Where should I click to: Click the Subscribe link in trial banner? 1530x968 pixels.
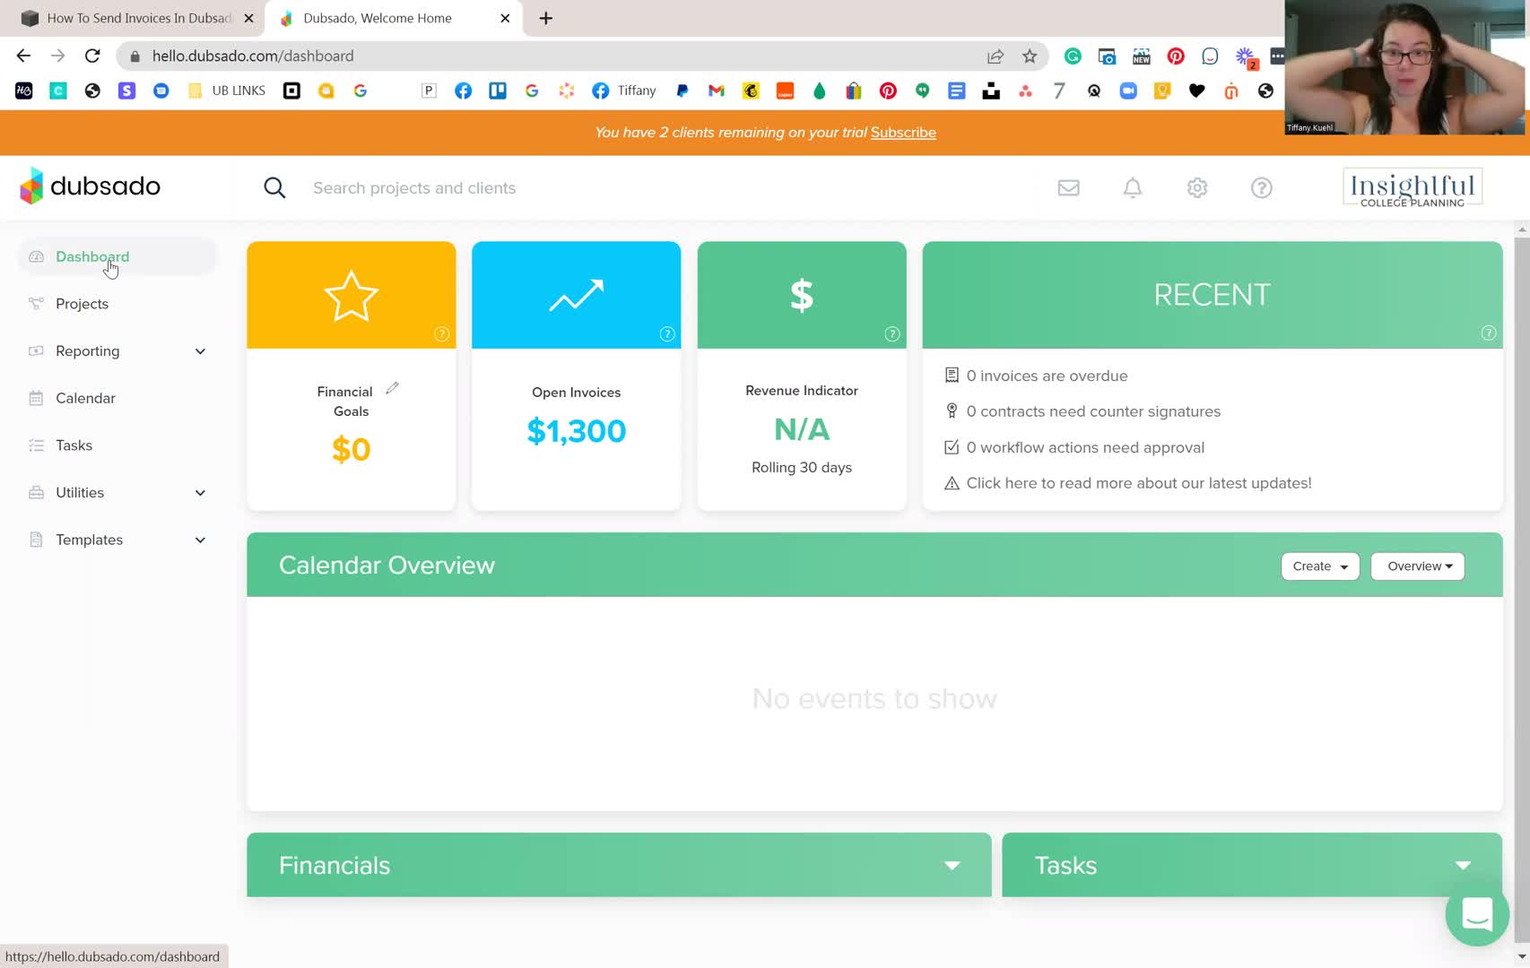point(903,133)
